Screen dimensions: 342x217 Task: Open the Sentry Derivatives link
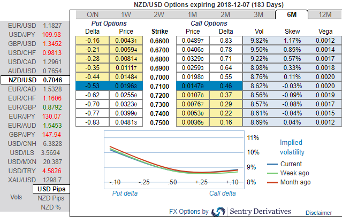(x=260, y=211)
